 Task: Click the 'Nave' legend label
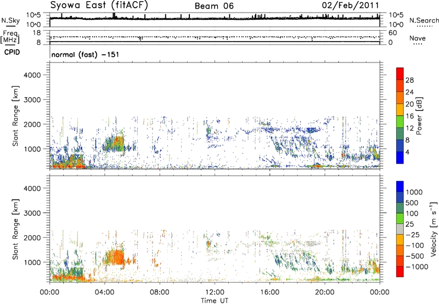[418, 38]
